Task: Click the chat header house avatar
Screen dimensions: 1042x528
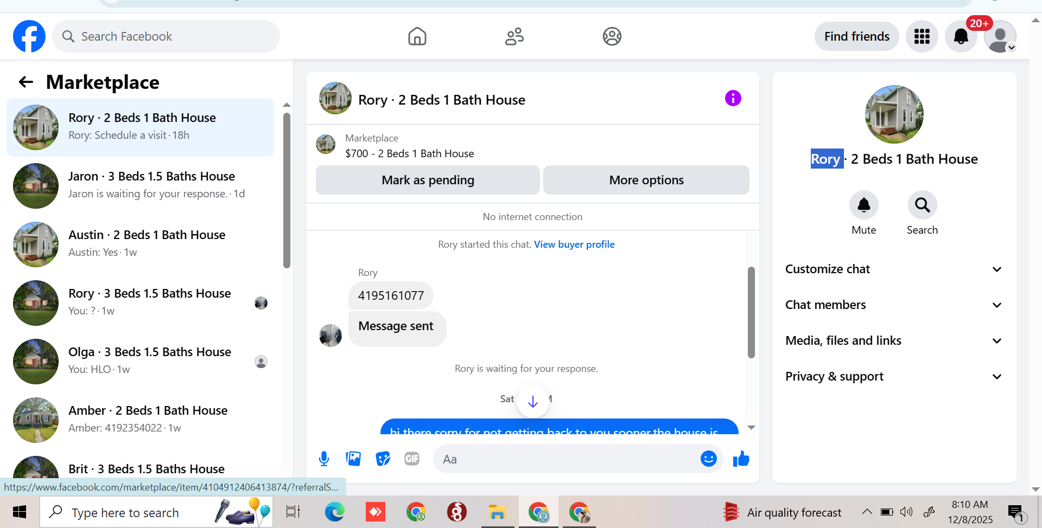Action: 335,98
